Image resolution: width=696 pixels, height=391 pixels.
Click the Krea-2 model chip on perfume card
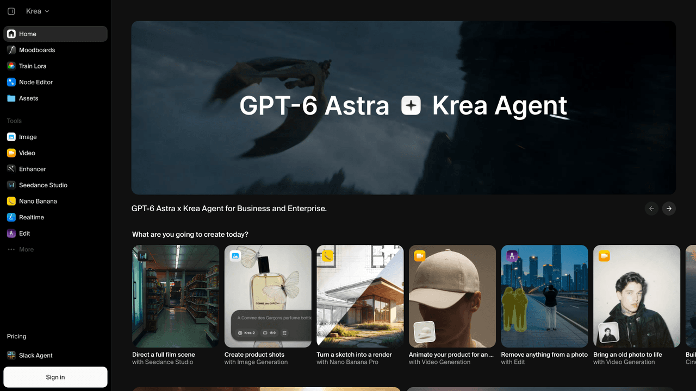point(246,333)
